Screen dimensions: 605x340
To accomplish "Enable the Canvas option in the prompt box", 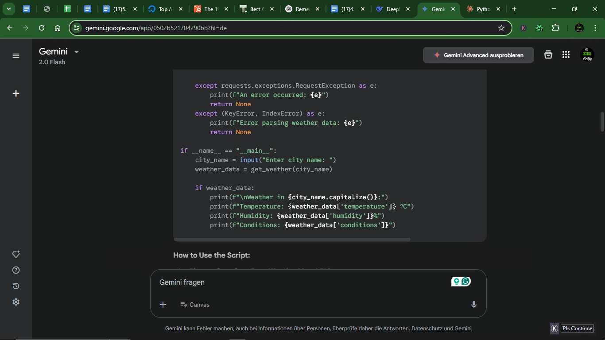I will (195, 305).
